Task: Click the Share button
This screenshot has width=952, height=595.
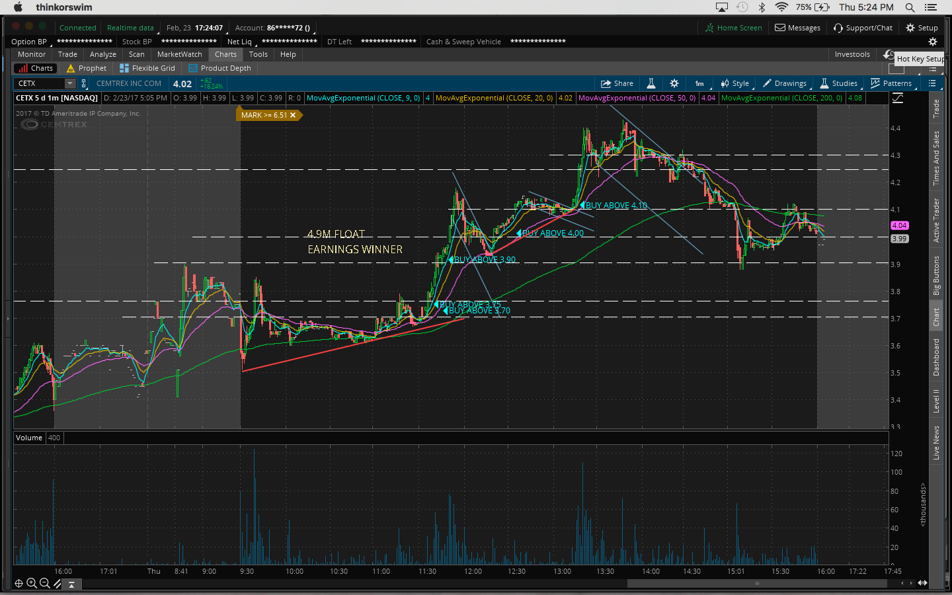Action: click(x=617, y=83)
